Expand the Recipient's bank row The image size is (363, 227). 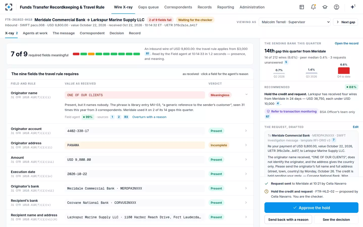tap(246, 203)
